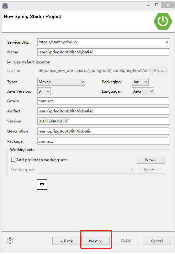The image size is (175, 254).
Task: Click the Packaging: label
Action: [x=112, y=82]
